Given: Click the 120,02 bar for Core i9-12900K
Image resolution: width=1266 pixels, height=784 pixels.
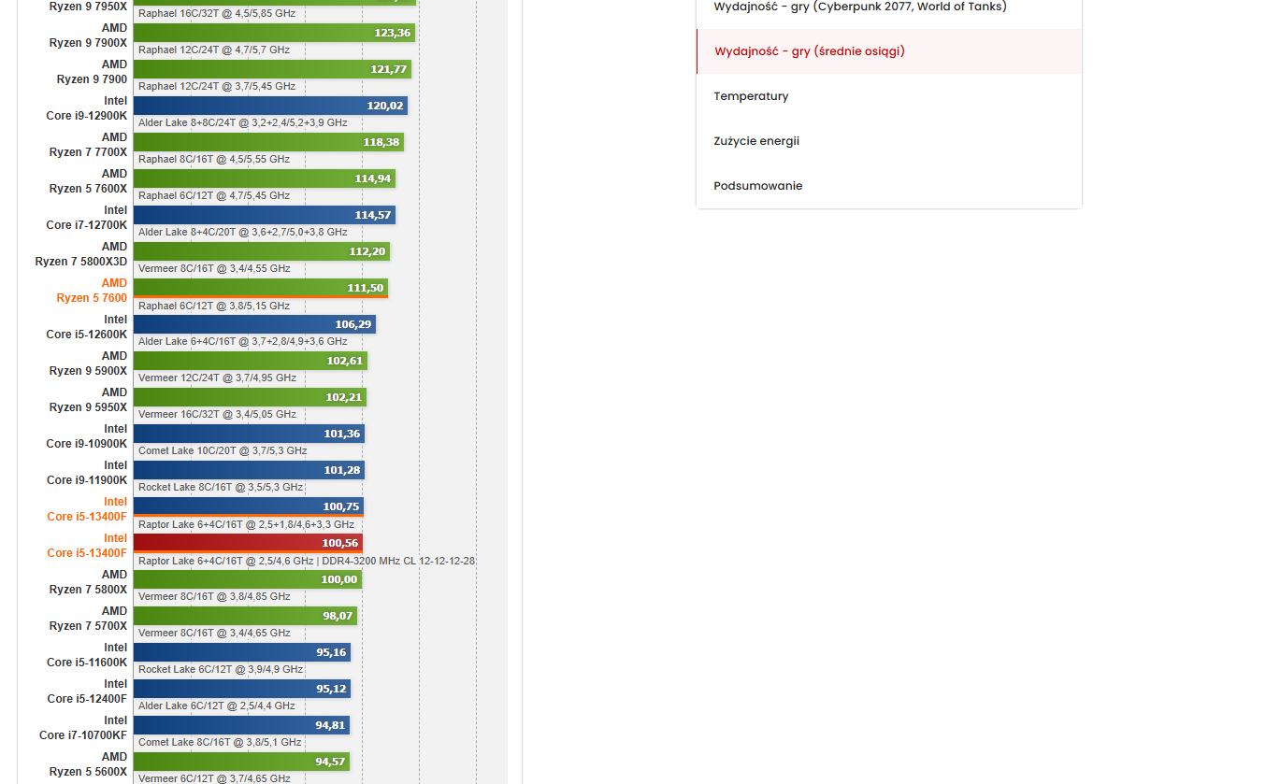Looking at the screenshot, I should coord(270,106).
